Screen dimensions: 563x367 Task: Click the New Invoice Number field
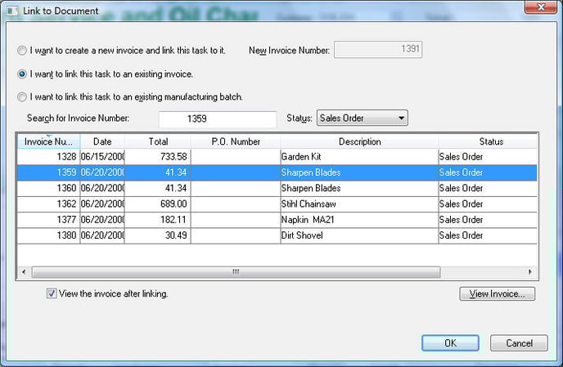pyautogui.click(x=378, y=50)
